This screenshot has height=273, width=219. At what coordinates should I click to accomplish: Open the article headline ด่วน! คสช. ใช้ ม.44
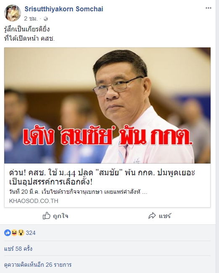coord(102,177)
